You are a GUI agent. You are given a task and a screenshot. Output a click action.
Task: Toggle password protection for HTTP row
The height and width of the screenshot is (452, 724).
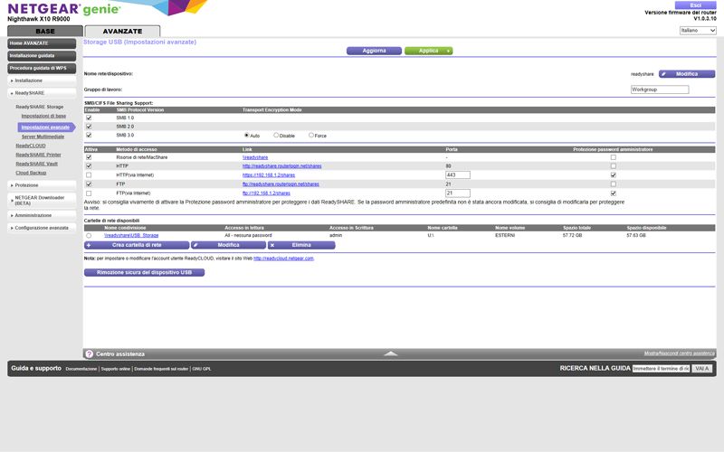coord(614,166)
